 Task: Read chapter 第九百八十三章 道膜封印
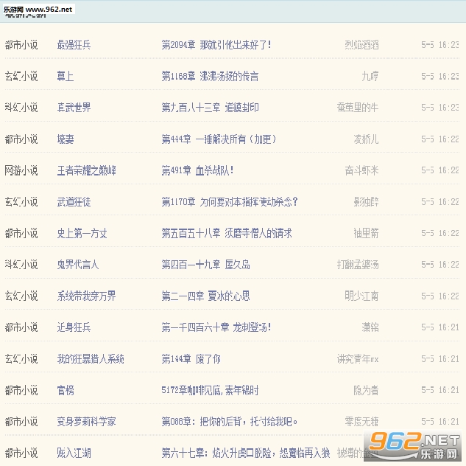pyautogui.click(x=210, y=108)
